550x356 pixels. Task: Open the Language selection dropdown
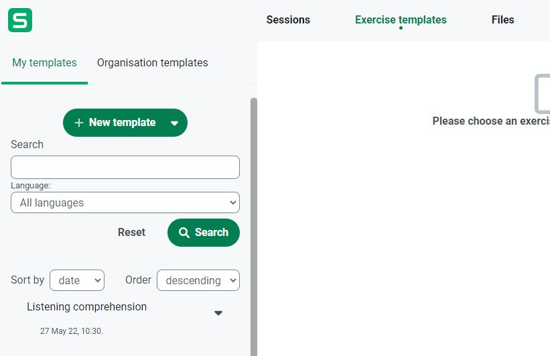pos(125,202)
